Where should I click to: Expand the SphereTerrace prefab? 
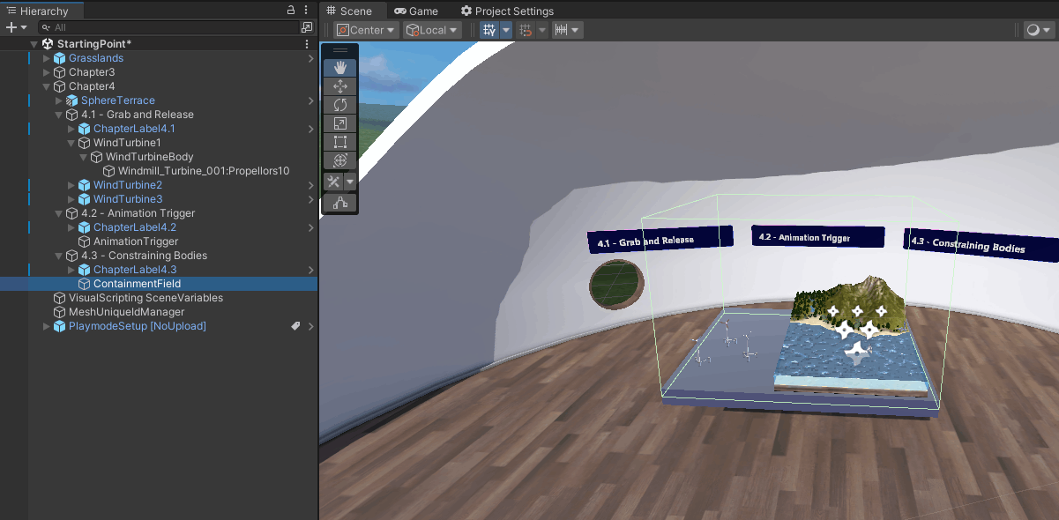click(59, 100)
